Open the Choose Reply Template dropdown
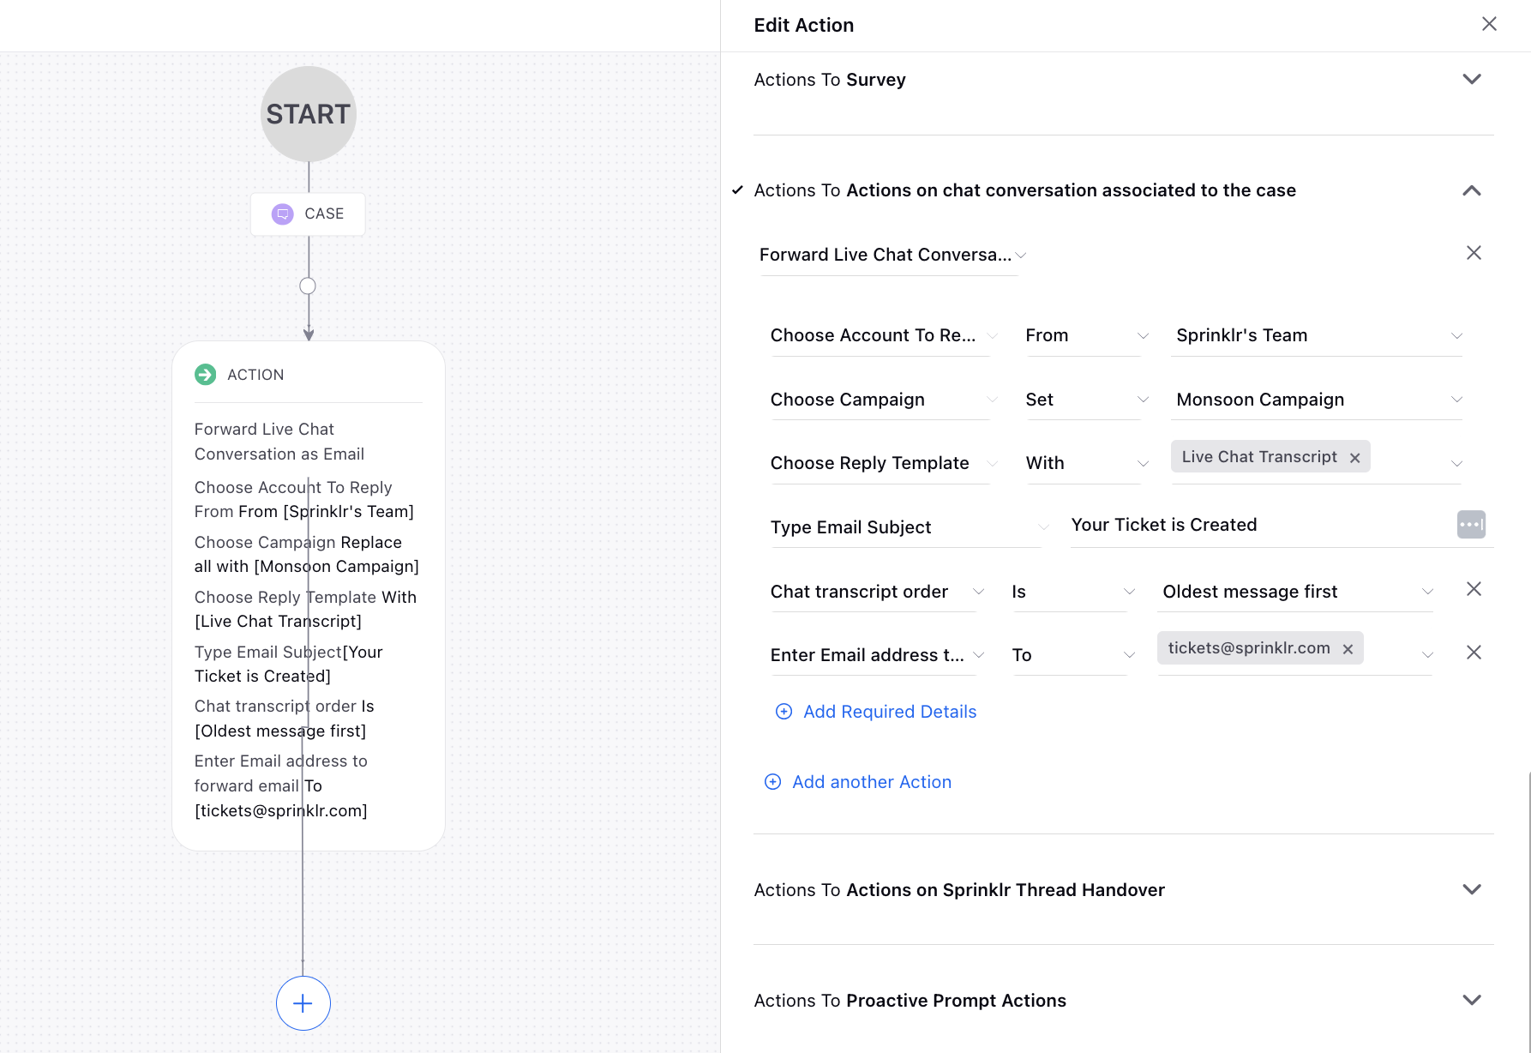Screen dimensions: 1531x1053 (x=884, y=463)
